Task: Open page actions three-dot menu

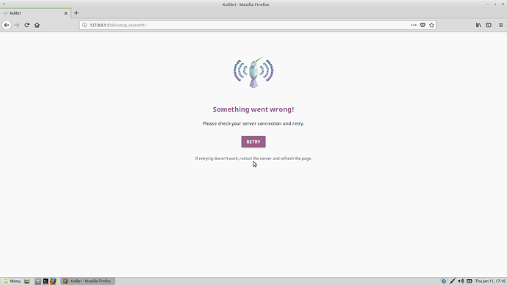Action: 414,25
